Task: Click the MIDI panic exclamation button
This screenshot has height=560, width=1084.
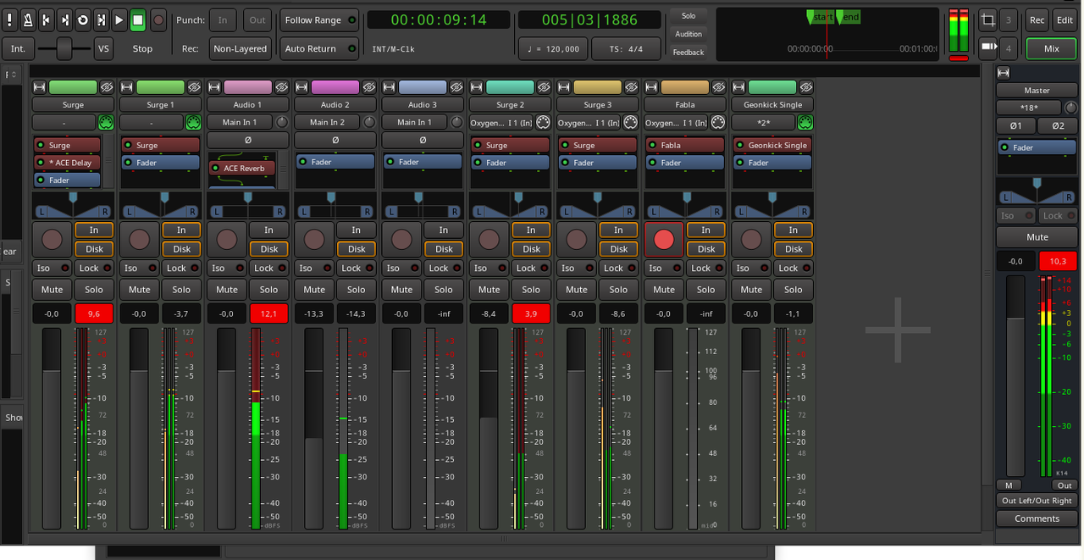Action: (x=10, y=19)
